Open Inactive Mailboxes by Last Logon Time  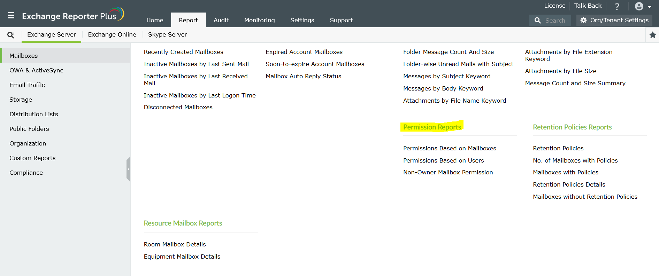click(200, 95)
